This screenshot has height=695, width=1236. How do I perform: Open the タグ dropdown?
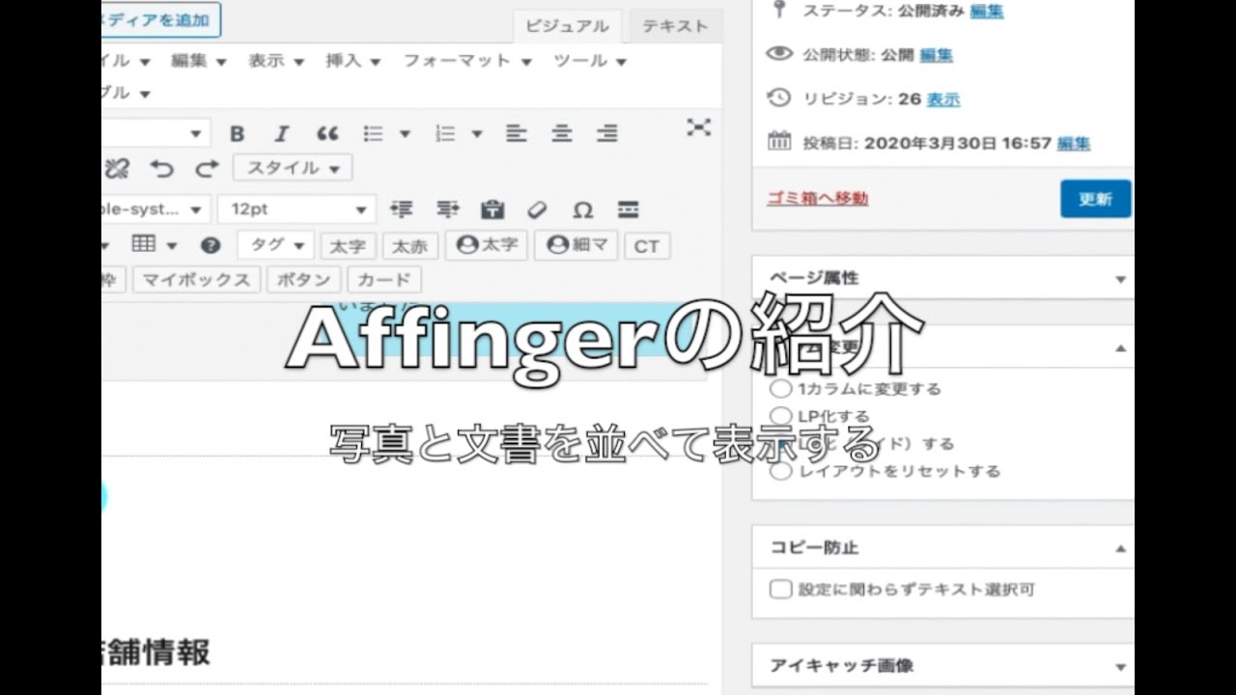tap(276, 245)
